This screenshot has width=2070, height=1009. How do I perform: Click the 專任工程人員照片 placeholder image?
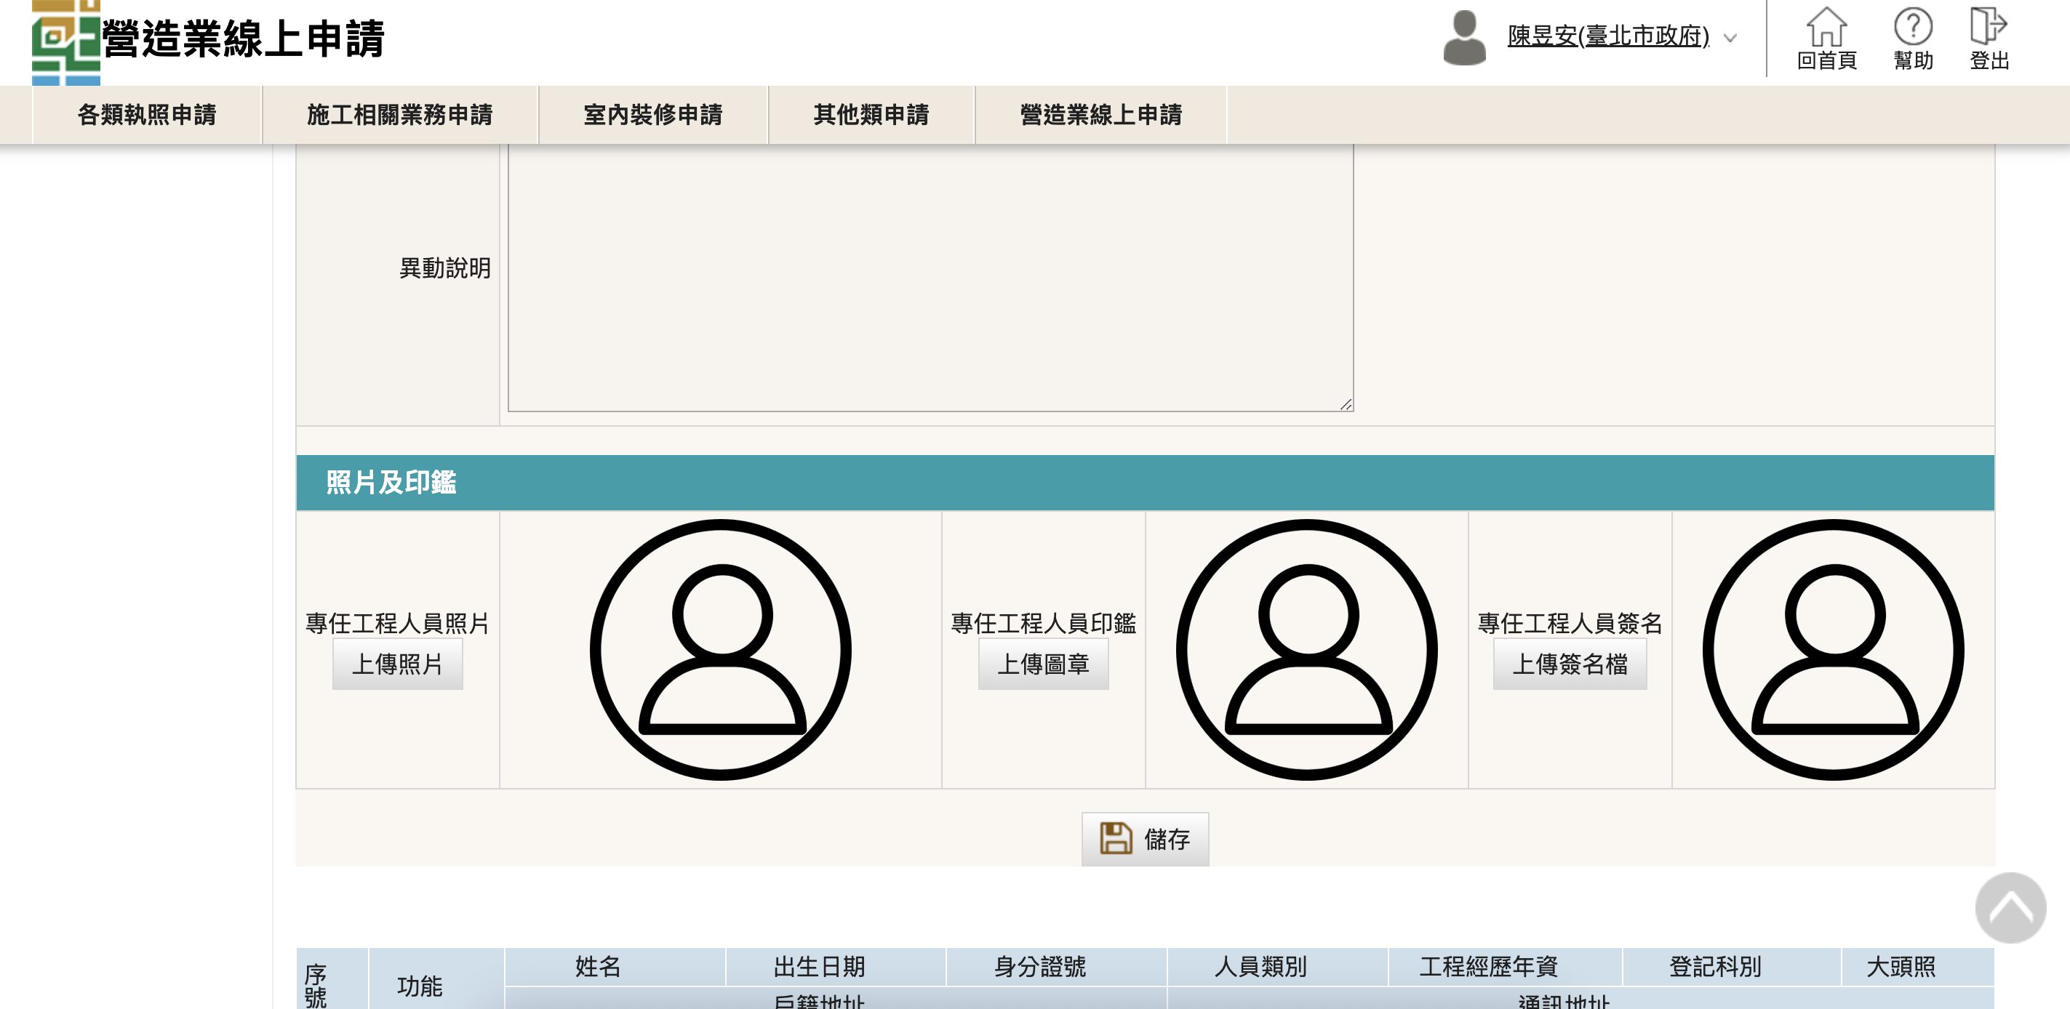721,649
